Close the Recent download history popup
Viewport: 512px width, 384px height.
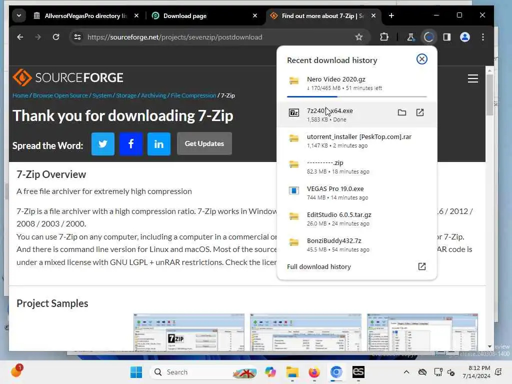(x=421, y=59)
